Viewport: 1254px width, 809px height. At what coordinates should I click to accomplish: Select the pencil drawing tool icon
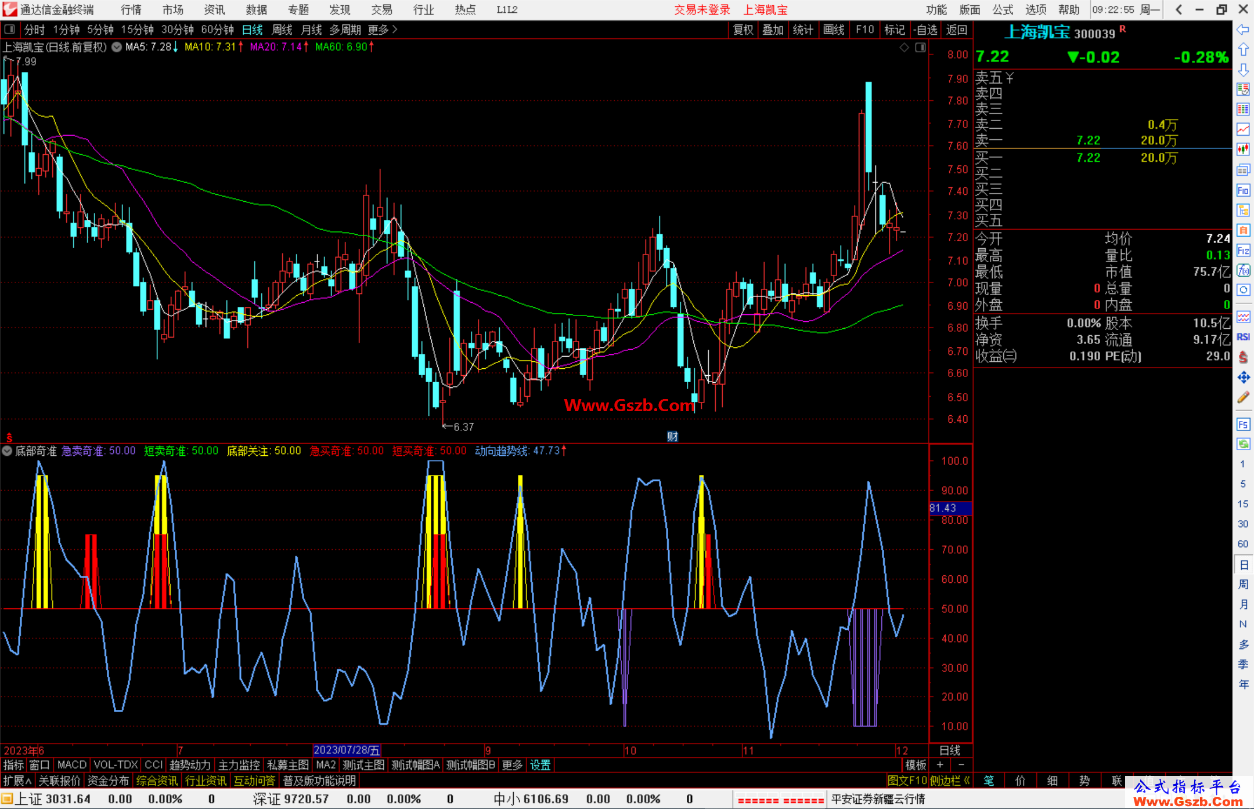click(x=1243, y=398)
